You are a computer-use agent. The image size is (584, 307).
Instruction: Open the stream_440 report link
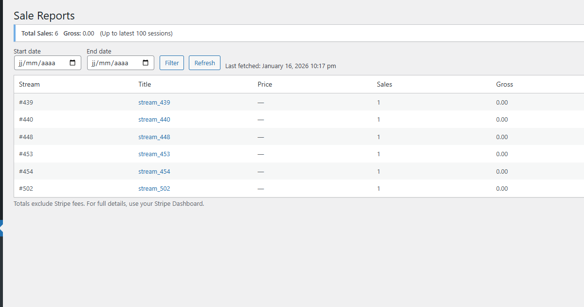(154, 119)
